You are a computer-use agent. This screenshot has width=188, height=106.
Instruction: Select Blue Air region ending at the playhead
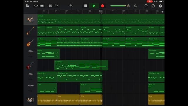[91, 88]
